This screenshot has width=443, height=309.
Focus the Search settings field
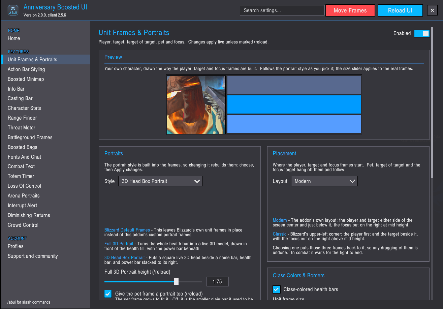pos(282,10)
